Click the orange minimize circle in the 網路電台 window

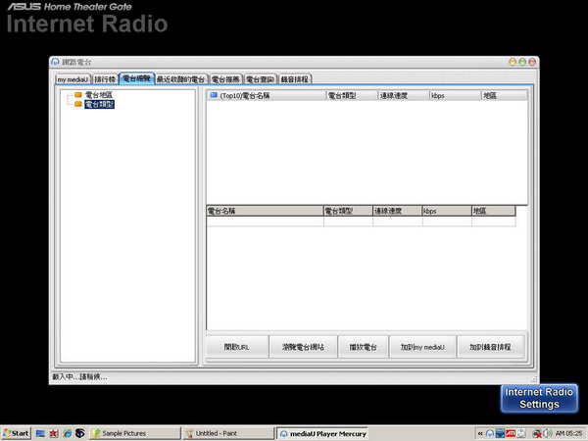[513, 62]
